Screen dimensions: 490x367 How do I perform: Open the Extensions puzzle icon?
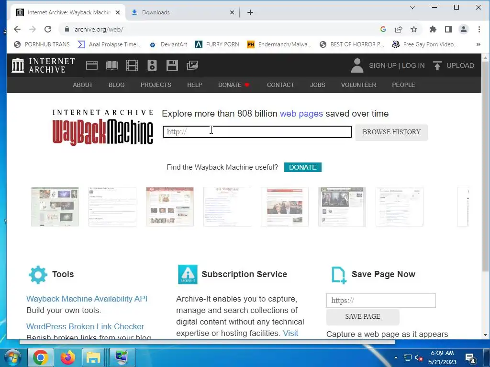433,29
